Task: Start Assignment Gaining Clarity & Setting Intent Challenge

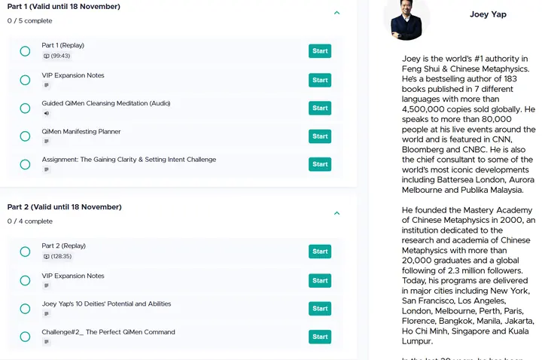Action: [x=320, y=164]
